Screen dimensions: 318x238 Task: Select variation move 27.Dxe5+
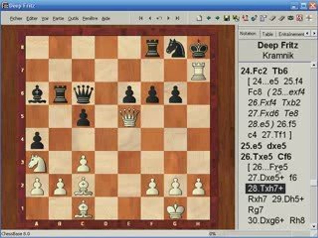click(x=266, y=178)
